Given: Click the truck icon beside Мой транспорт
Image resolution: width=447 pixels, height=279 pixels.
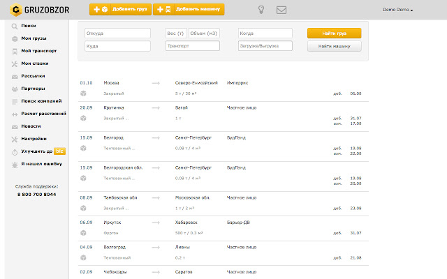Looking at the screenshot, I should [x=15, y=51].
